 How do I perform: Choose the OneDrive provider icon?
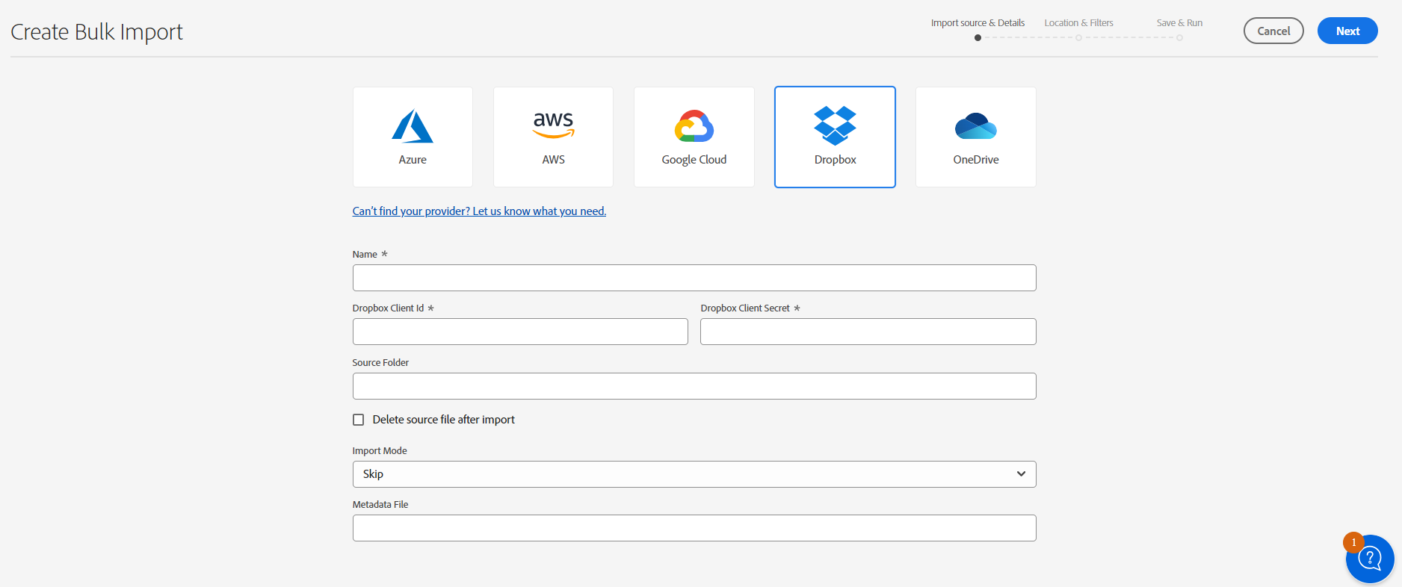(975, 126)
